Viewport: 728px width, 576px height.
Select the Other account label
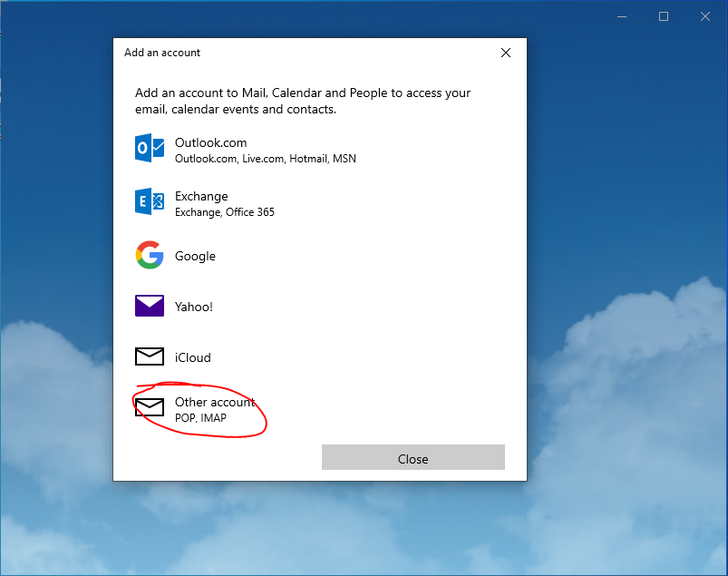215,402
